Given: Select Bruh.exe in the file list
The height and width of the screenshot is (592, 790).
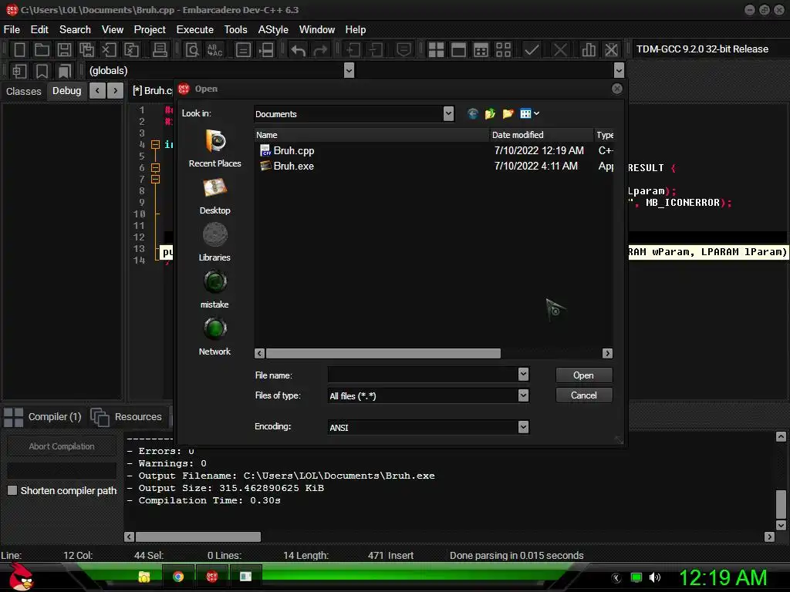Looking at the screenshot, I should coord(293,166).
